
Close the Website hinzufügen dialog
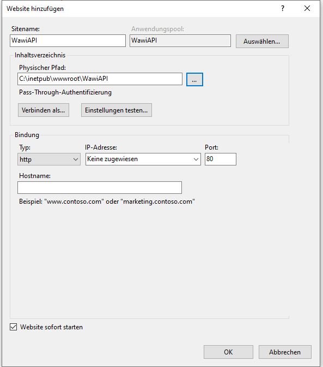pyautogui.click(x=307, y=8)
